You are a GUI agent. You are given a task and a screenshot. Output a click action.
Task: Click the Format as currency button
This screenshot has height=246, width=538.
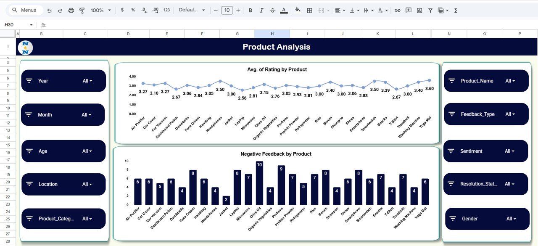[122, 10]
